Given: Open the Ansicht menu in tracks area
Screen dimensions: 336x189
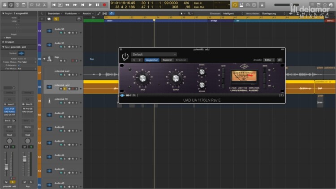Looking at the screenshot, I should tap(88, 13).
